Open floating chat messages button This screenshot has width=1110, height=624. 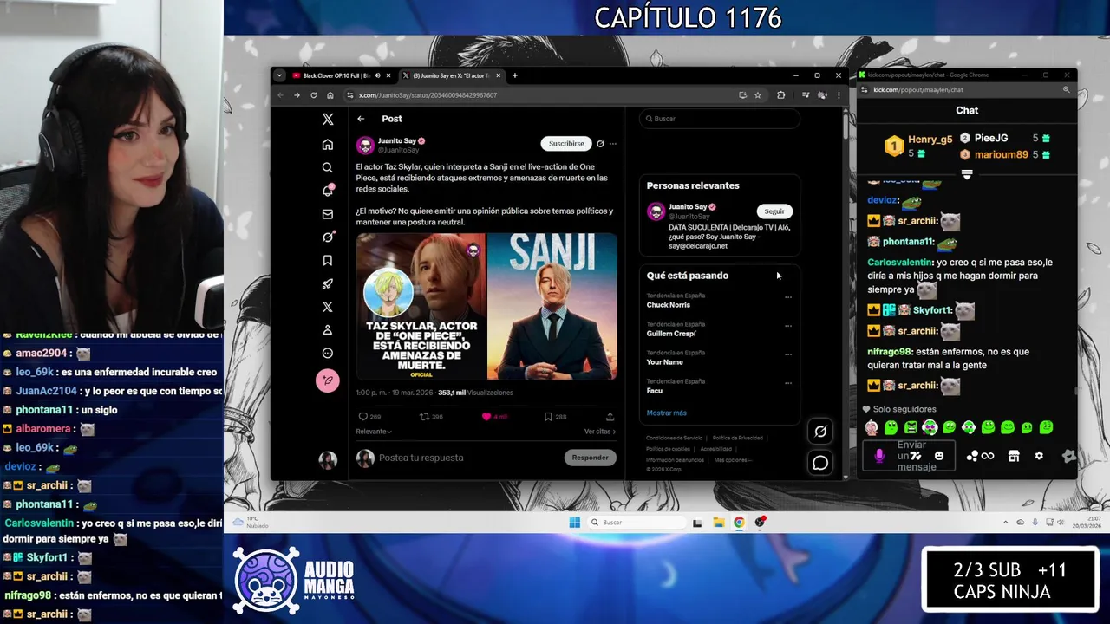coord(820,463)
